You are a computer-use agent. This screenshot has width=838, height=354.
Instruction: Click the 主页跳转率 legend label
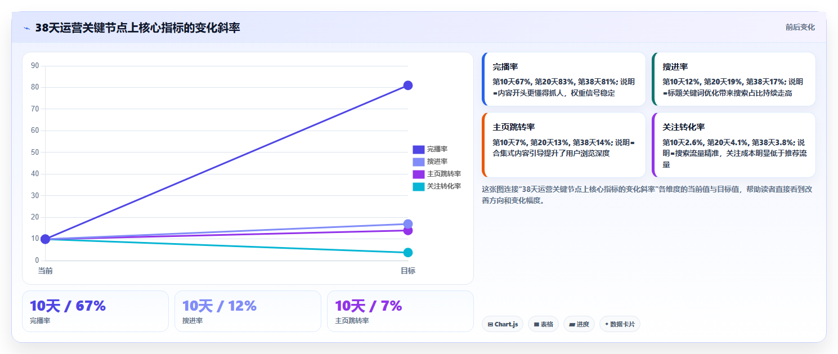tap(444, 174)
